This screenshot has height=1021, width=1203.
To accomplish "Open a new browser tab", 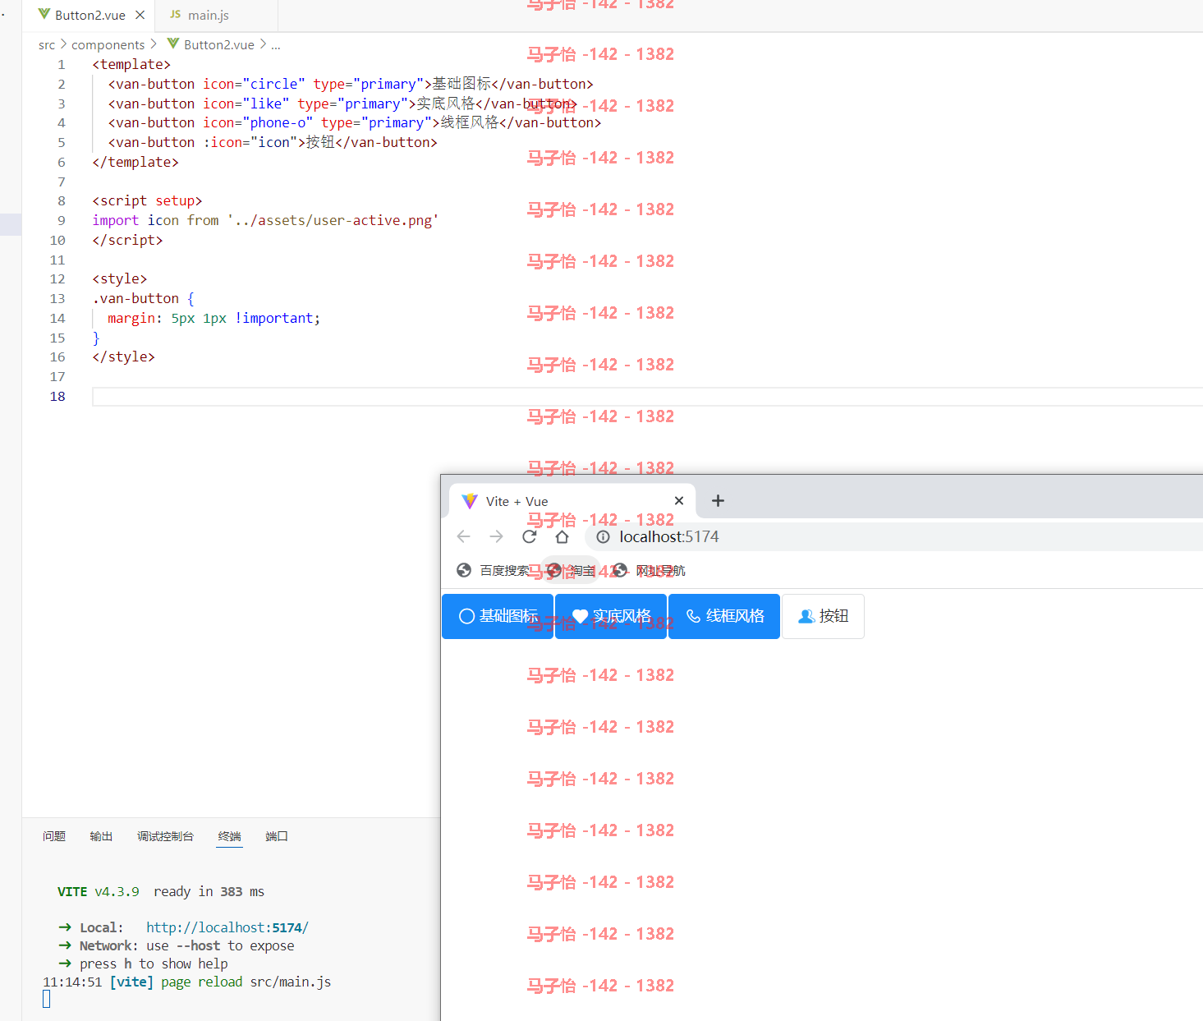I will (718, 501).
